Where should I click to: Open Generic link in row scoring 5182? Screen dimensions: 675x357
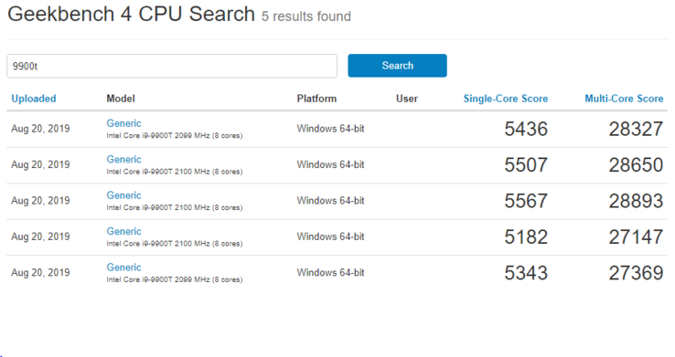tap(124, 232)
